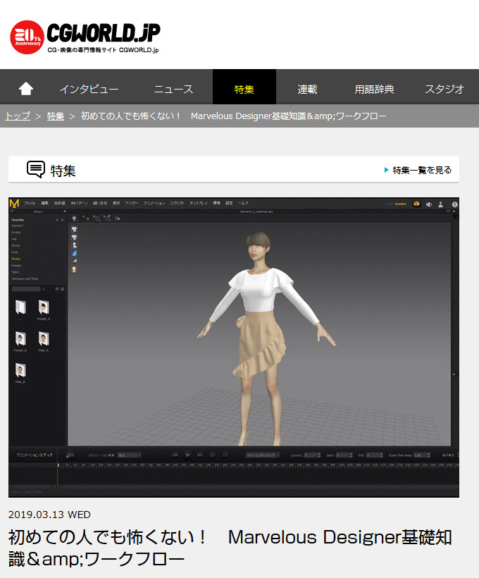479x578 pixels.
Task: Select the highlighted Motion library entry
Action: 15,259
